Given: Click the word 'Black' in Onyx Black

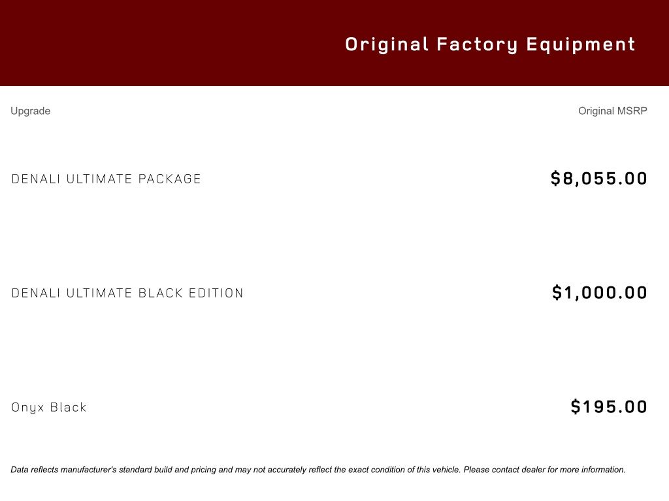Looking at the screenshot, I should coord(68,407).
